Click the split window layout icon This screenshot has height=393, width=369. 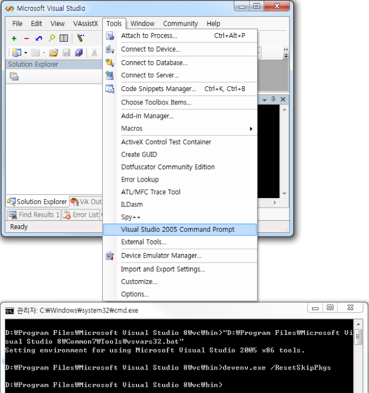click(x=64, y=38)
